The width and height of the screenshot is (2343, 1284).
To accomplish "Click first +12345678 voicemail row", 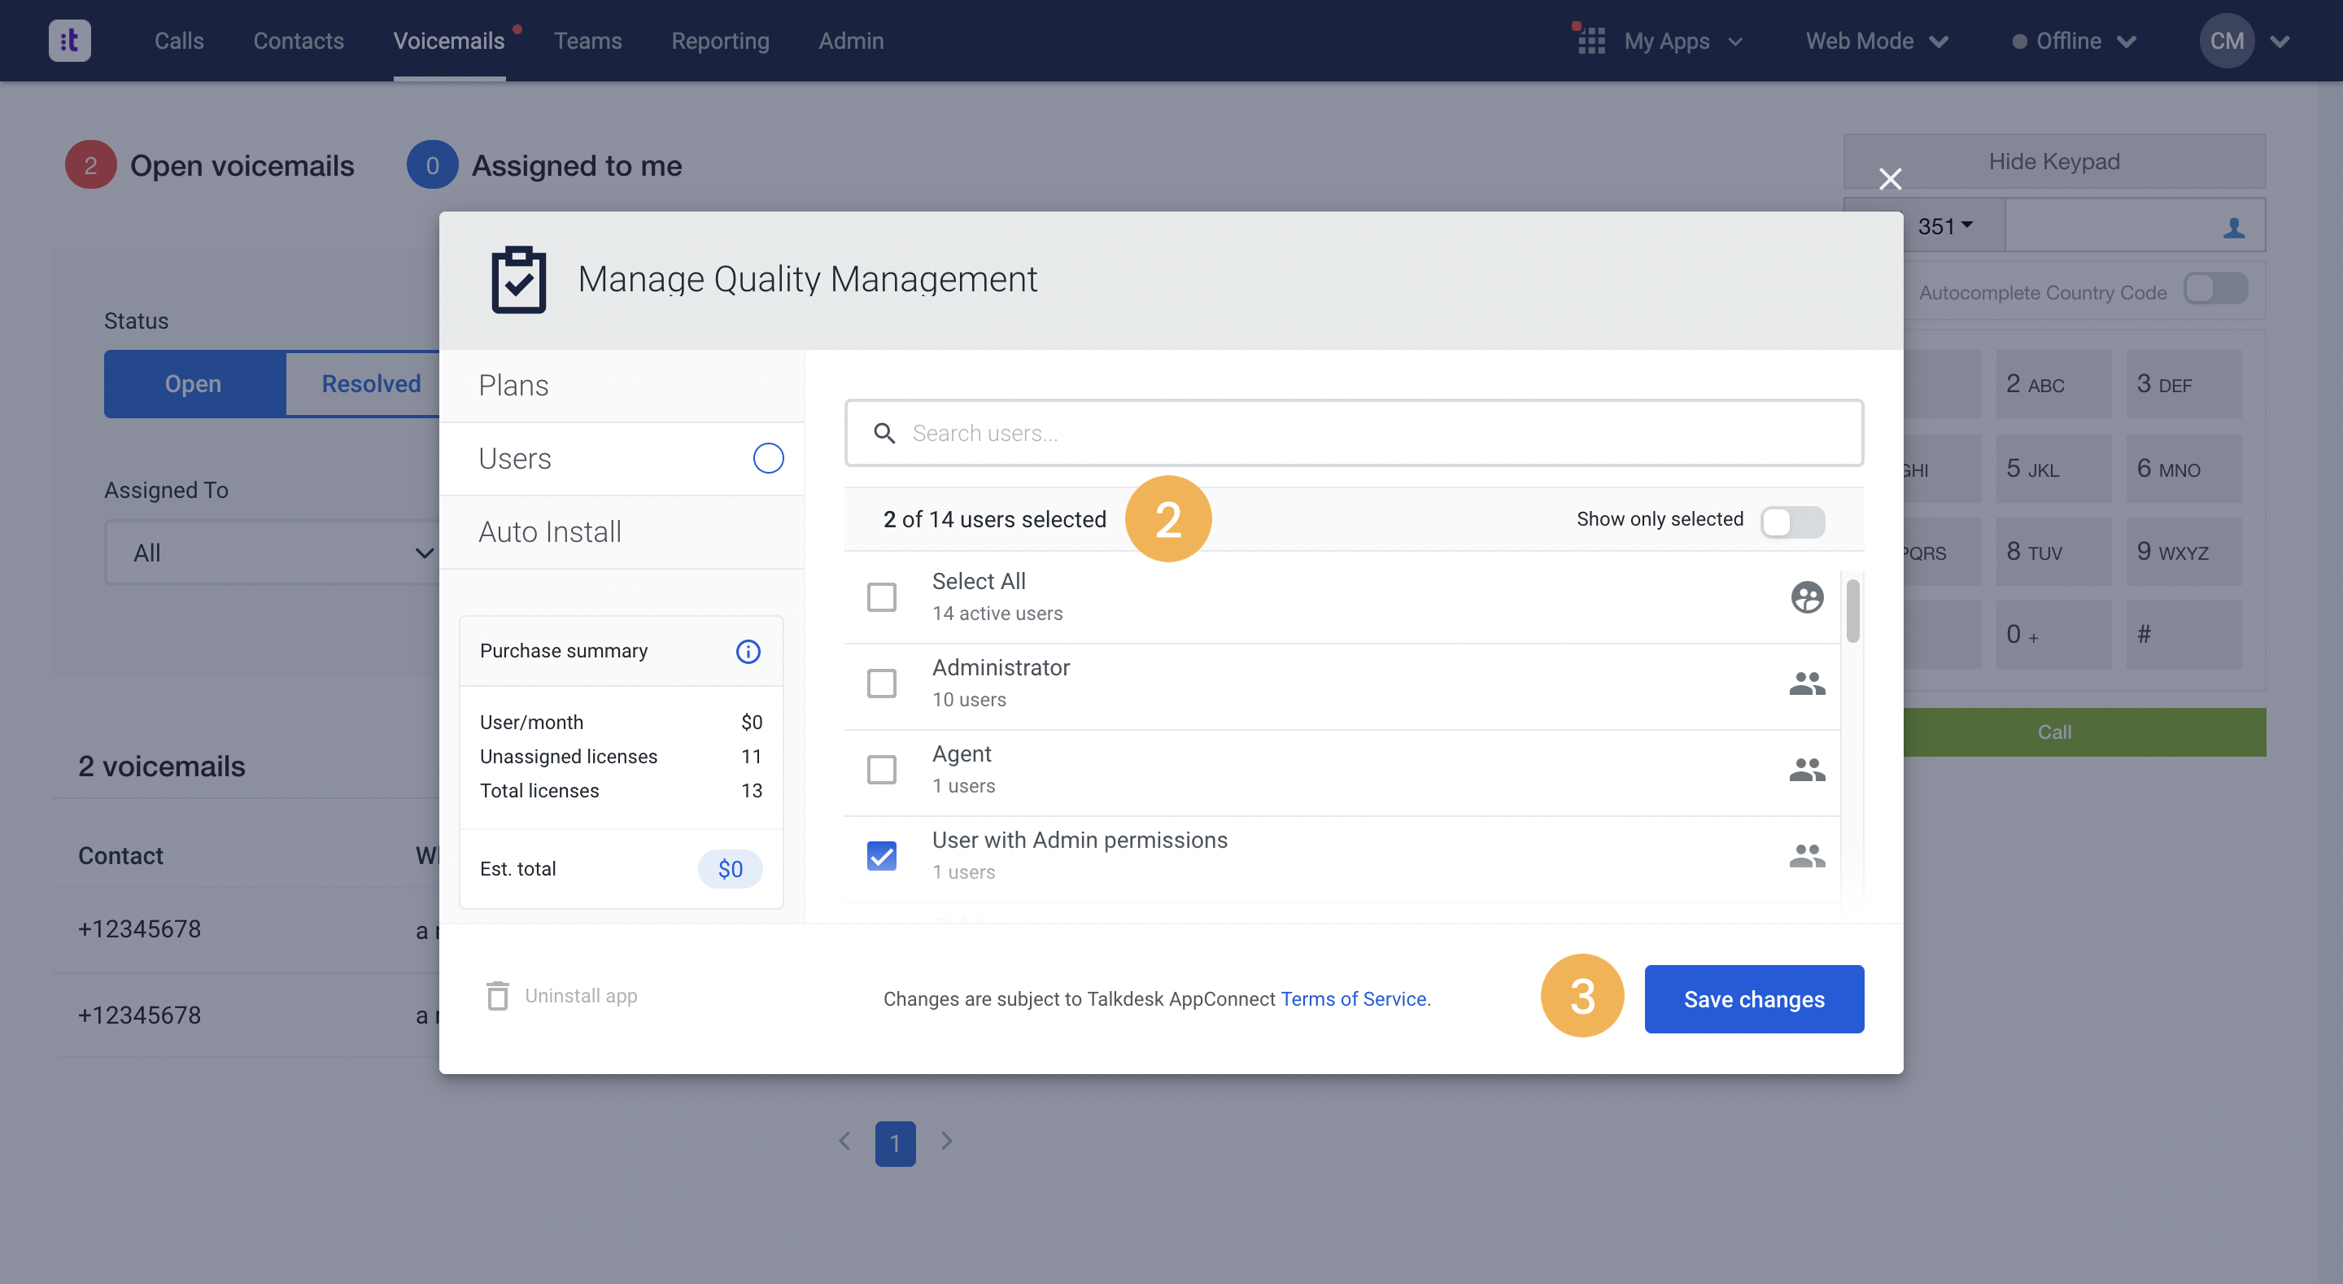I will tap(246, 930).
